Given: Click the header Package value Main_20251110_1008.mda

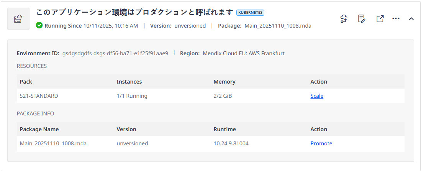Looking at the screenshot, I should click(278, 26).
